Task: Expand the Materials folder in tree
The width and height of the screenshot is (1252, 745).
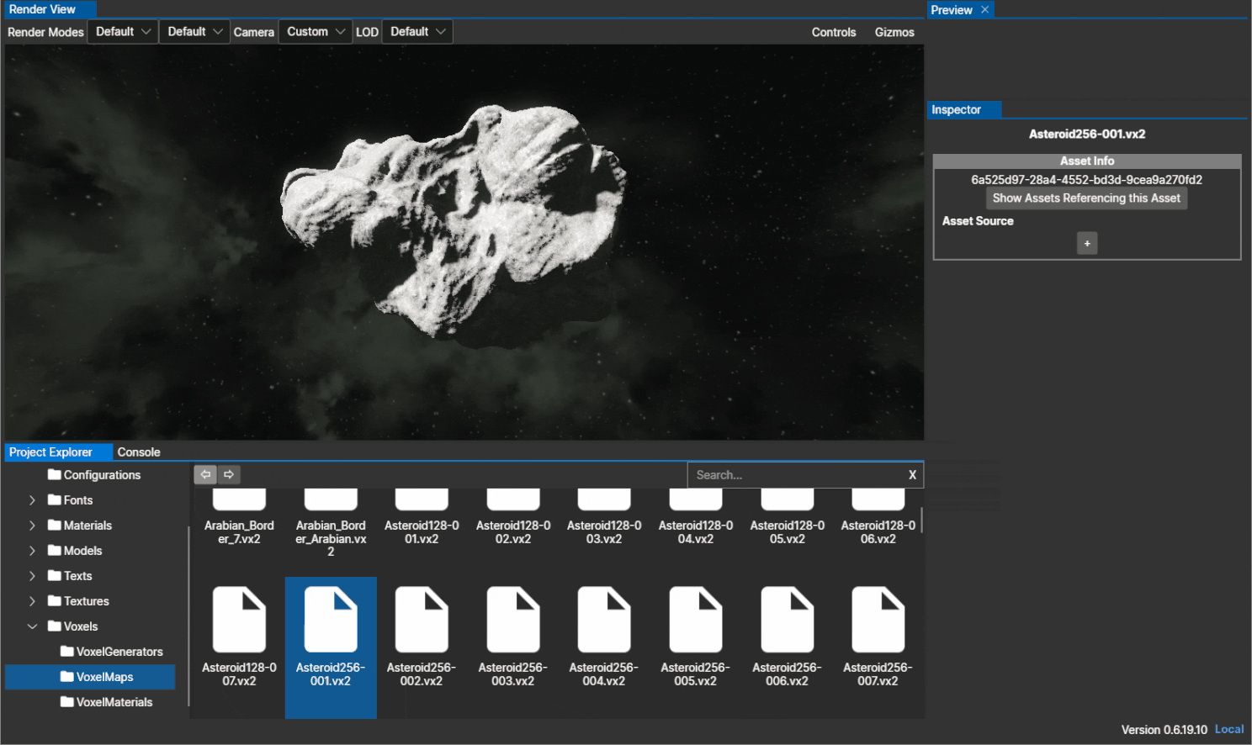Action: pyautogui.click(x=32, y=526)
